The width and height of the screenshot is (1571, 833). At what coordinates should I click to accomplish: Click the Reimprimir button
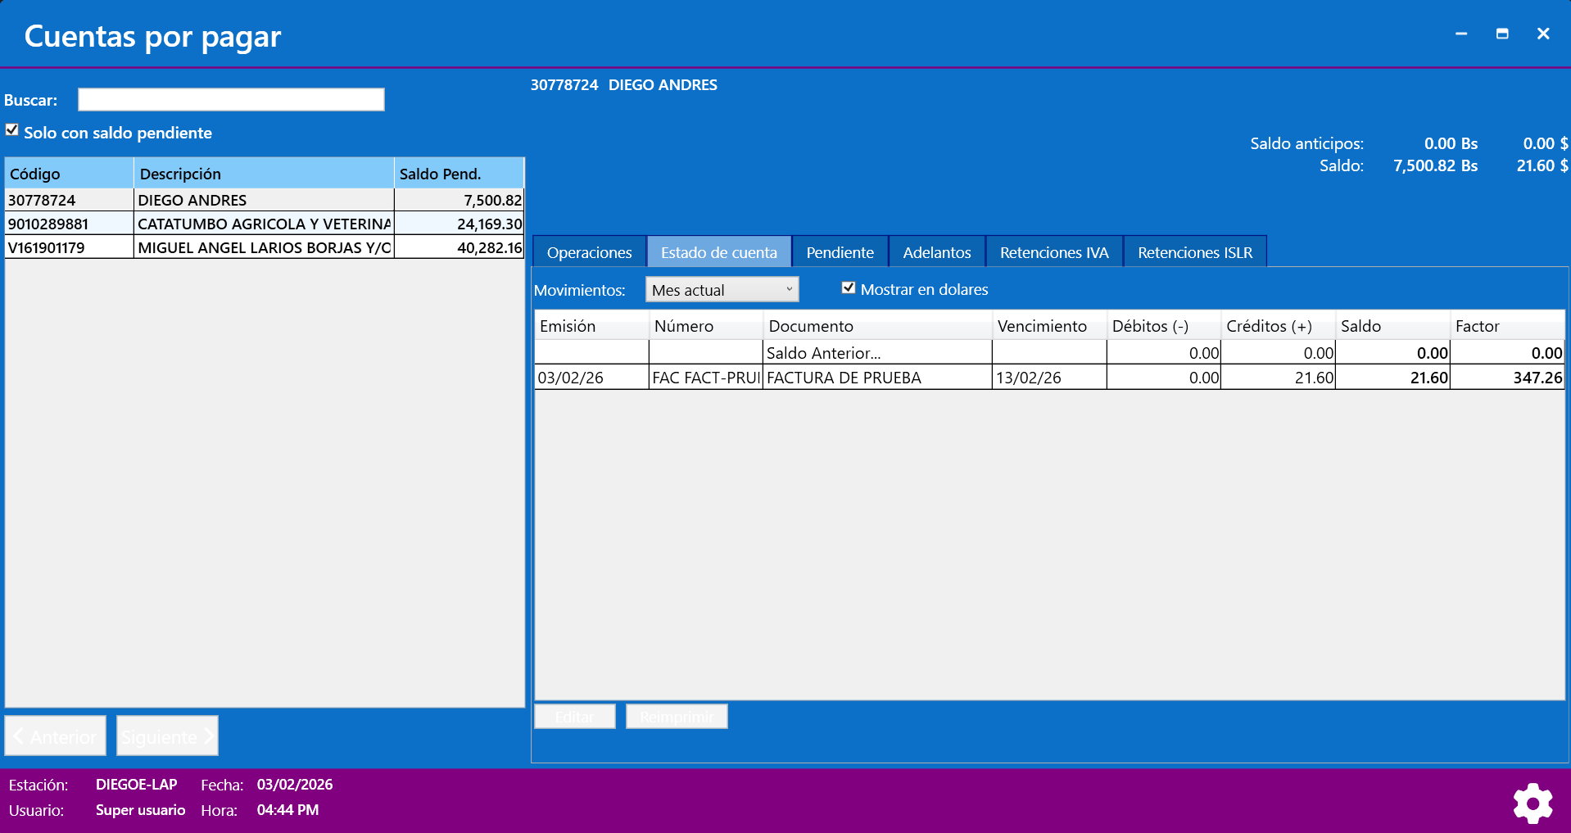coord(677,717)
